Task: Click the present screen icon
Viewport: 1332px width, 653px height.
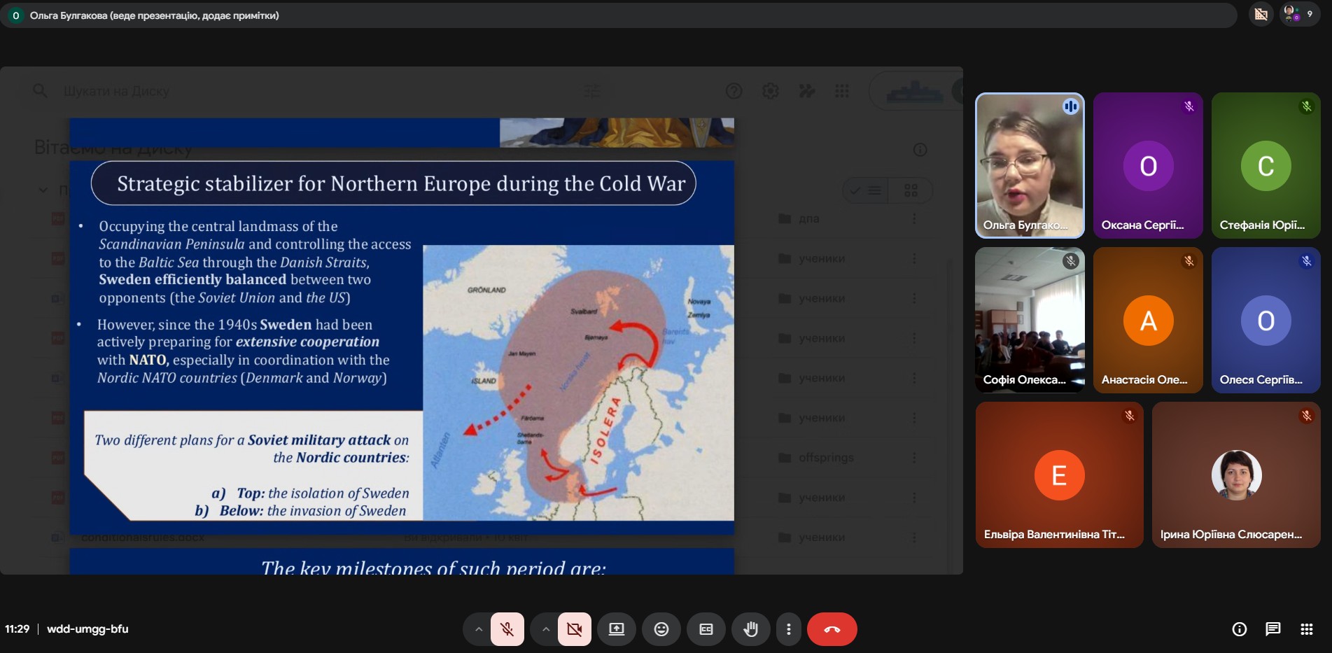Action: 616,629
